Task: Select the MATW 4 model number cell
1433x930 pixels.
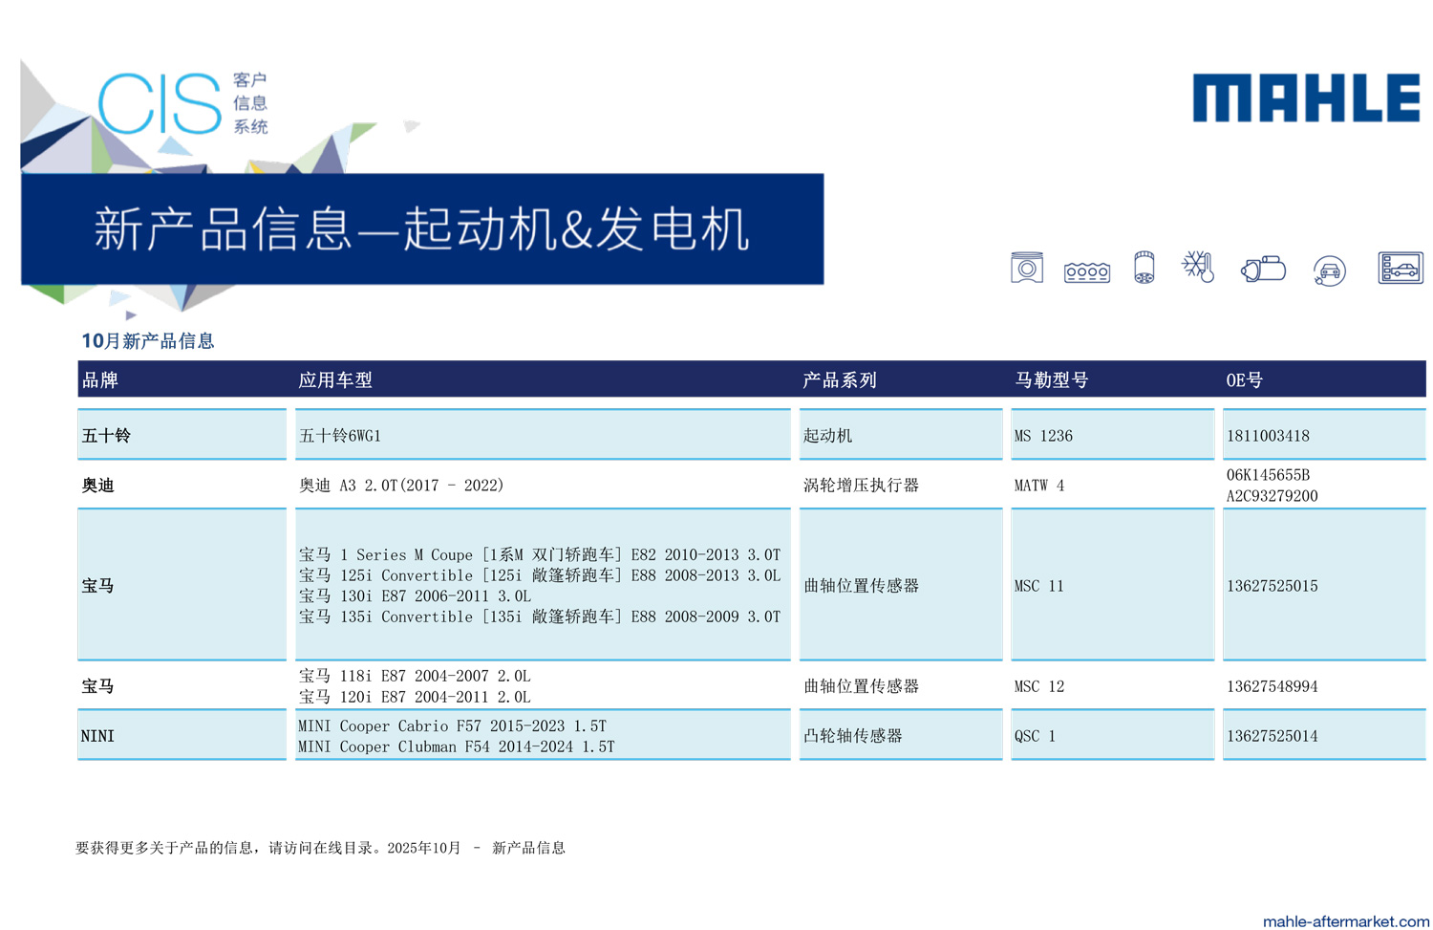Action: 1038,486
